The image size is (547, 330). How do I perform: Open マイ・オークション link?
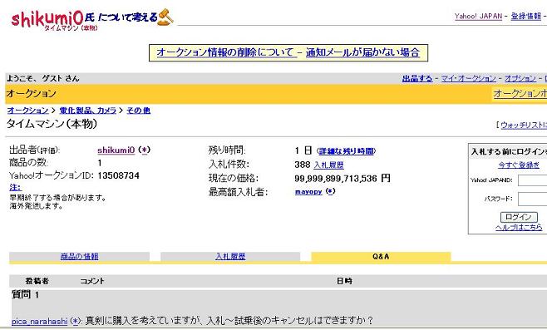[x=468, y=78]
